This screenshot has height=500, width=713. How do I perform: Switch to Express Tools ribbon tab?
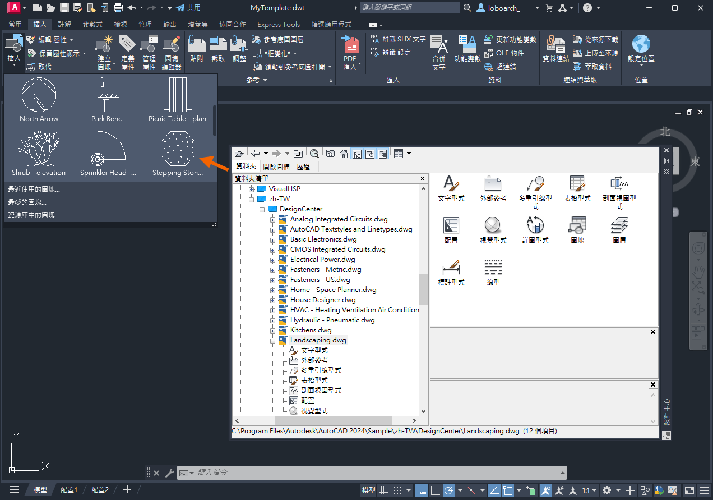tap(279, 25)
